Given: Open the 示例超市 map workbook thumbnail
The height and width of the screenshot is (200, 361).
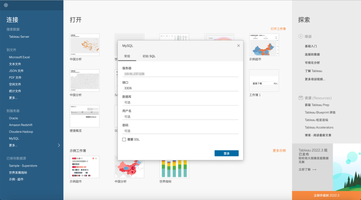Looking at the screenshot, I should (264, 45).
